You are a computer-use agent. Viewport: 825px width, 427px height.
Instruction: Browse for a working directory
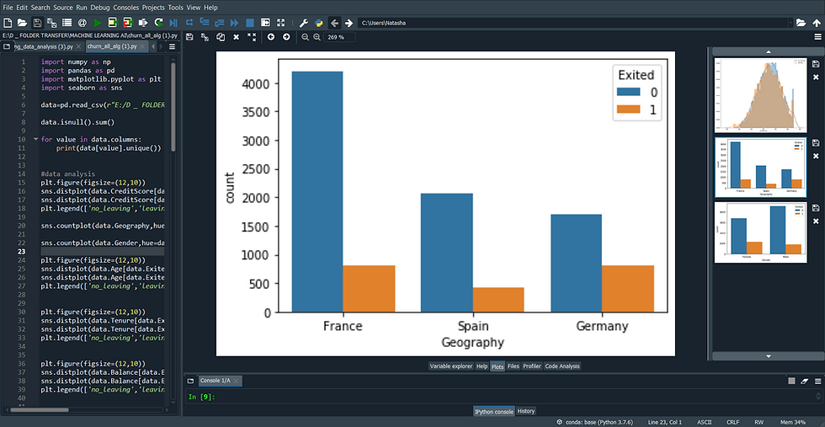801,23
